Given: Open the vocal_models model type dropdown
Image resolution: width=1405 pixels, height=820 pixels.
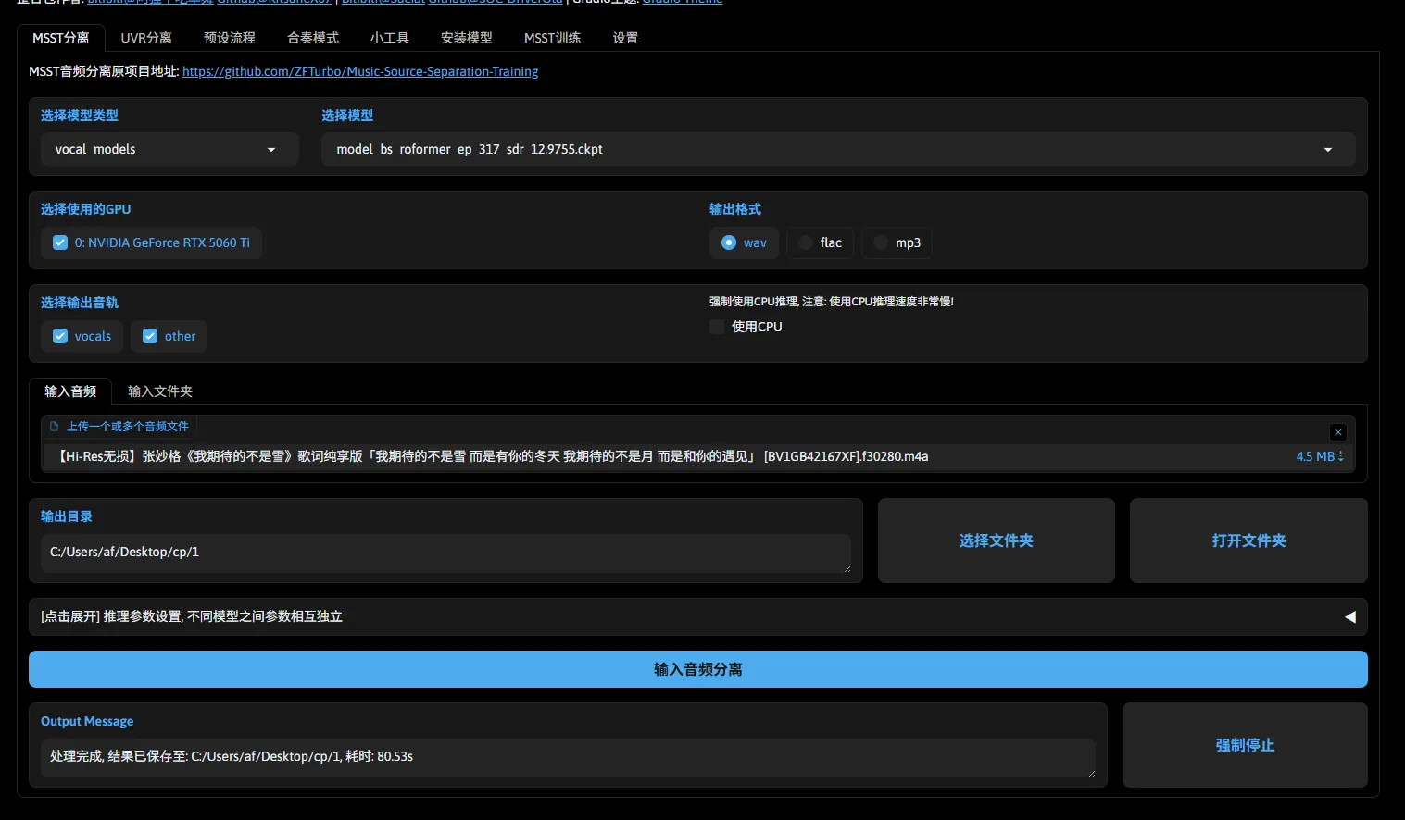Looking at the screenshot, I should click(169, 149).
